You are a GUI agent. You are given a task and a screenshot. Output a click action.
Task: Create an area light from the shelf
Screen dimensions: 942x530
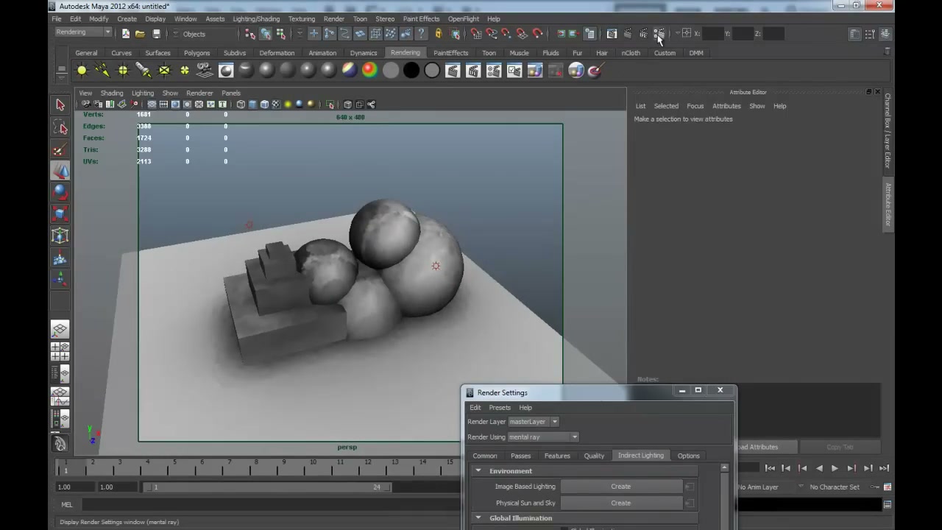[164, 71]
